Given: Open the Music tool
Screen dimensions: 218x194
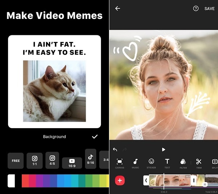Looking at the screenshot, I should [x=135, y=163].
